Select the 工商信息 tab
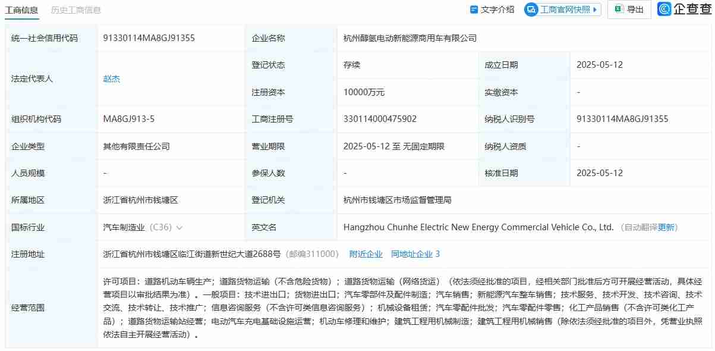The image size is (715, 351). tap(22, 10)
